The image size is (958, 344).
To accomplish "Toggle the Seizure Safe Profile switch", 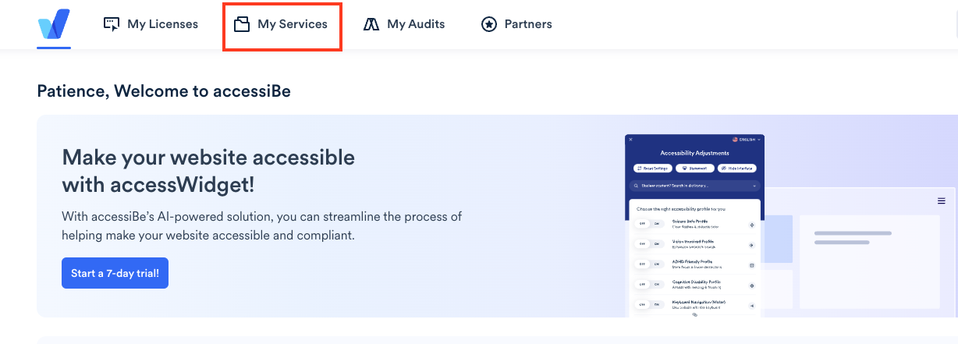I will 649,224.
